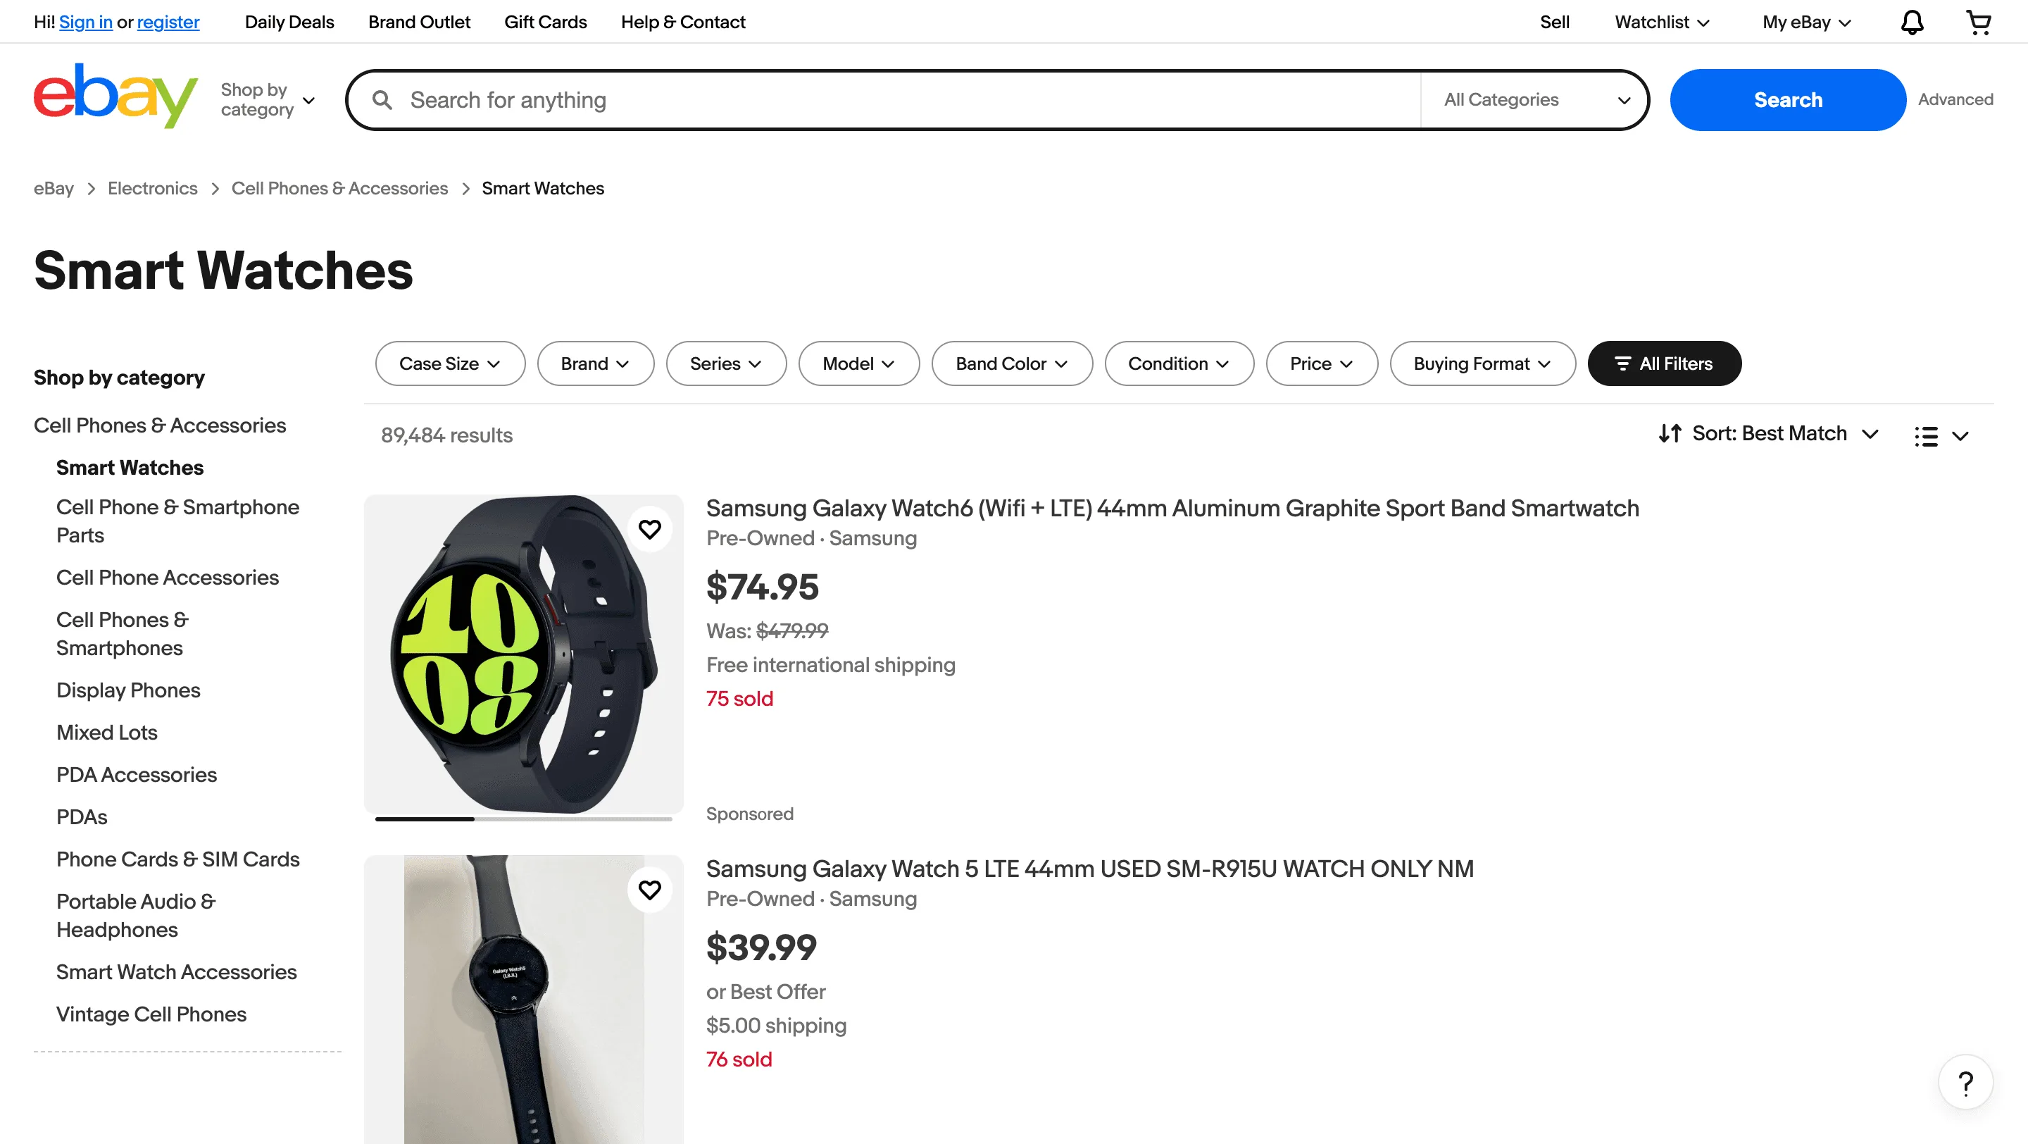The image size is (2028, 1144).
Task: Open the shopping cart
Action: 1979,21
